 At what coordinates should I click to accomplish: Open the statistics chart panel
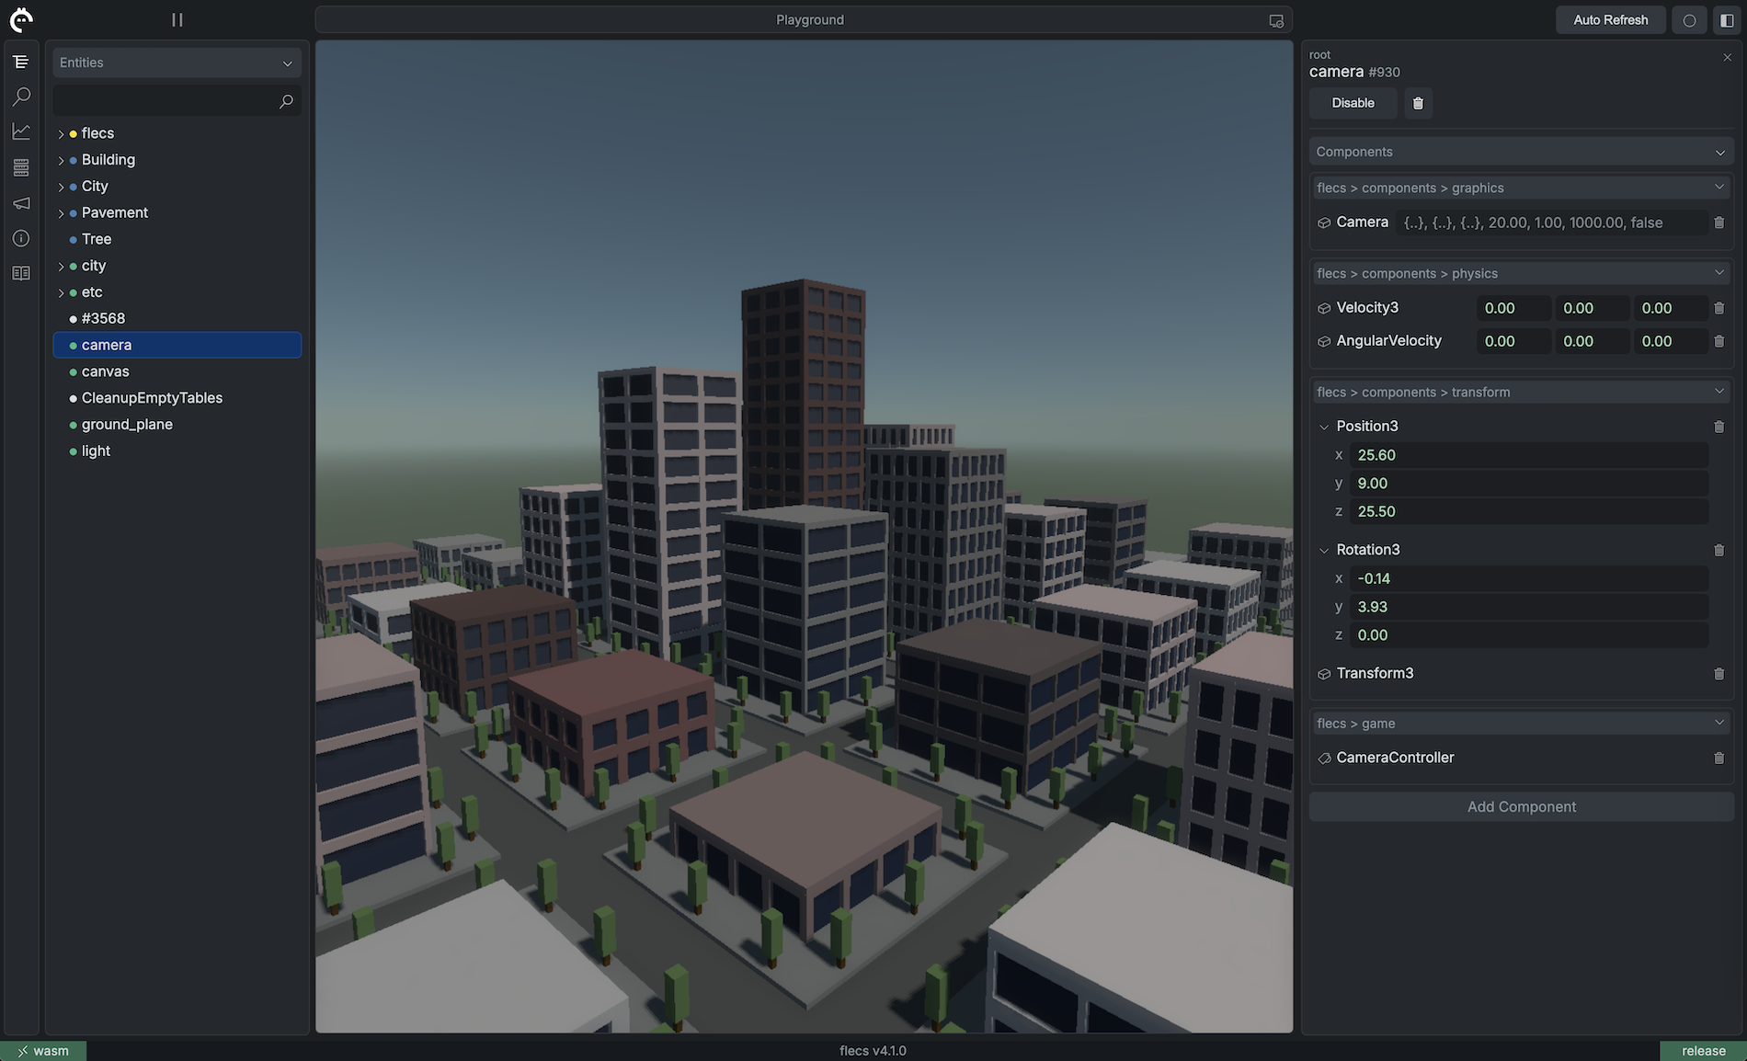(x=20, y=131)
